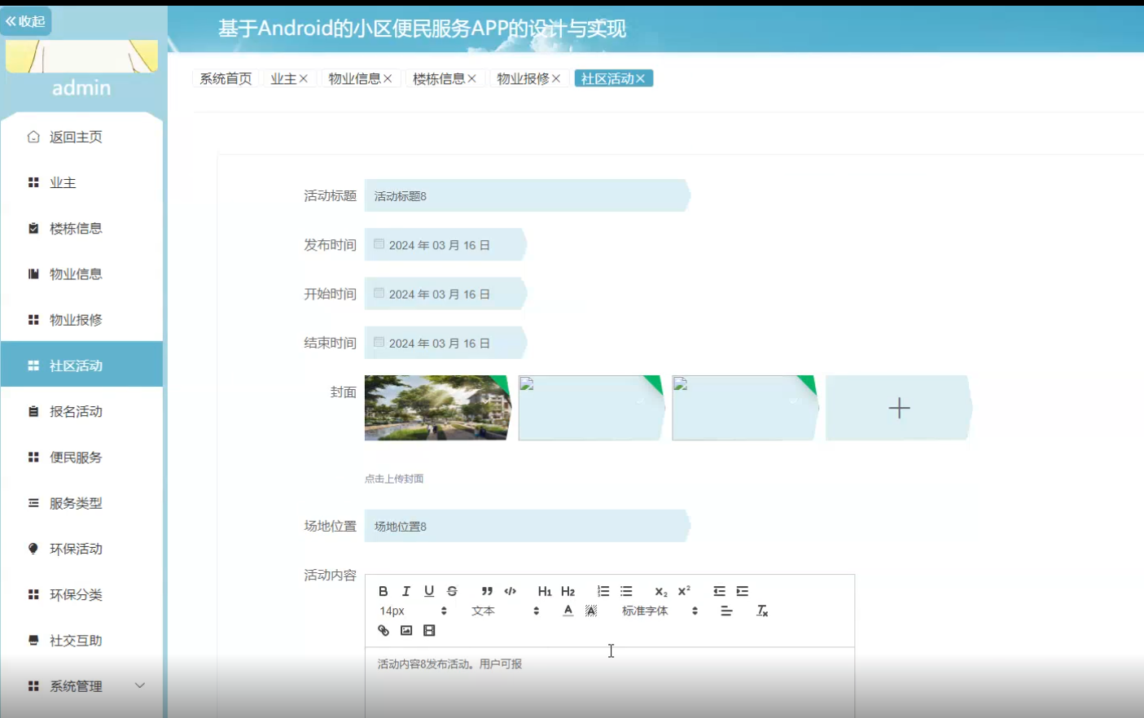Clear text formatting
1144x718 pixels.
click(x=762, y=611)
